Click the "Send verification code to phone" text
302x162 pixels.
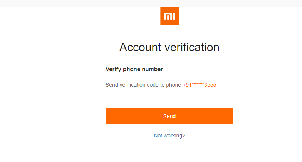(x=143, y=85)
